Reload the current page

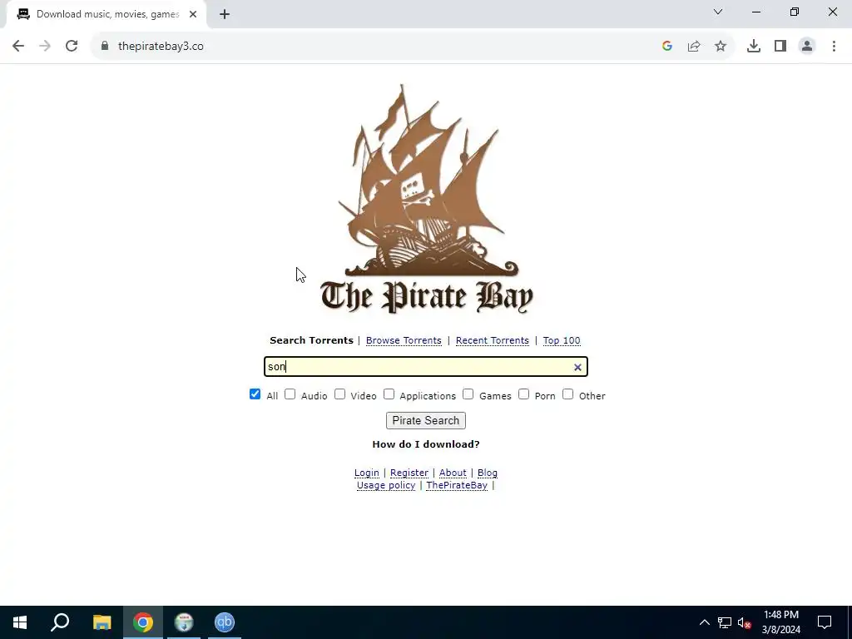tap(72, 47)
